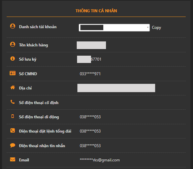
Task: Copy the selected account number
Action: coord(156,28)
